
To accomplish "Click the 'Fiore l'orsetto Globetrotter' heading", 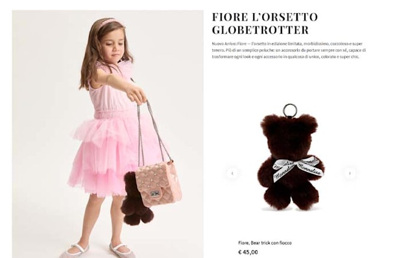I will pyautogui.click(x=265, y=23).
